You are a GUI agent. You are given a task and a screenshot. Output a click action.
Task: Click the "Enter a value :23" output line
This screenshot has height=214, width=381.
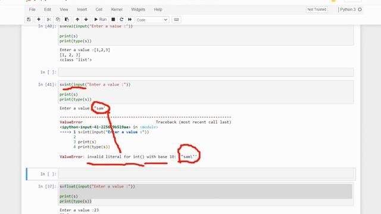pos(79,210)
